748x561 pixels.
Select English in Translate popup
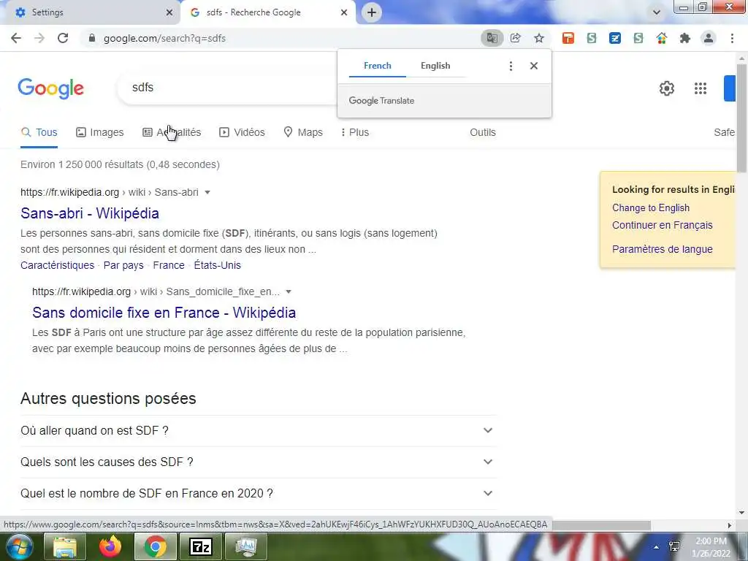point(435,66)
